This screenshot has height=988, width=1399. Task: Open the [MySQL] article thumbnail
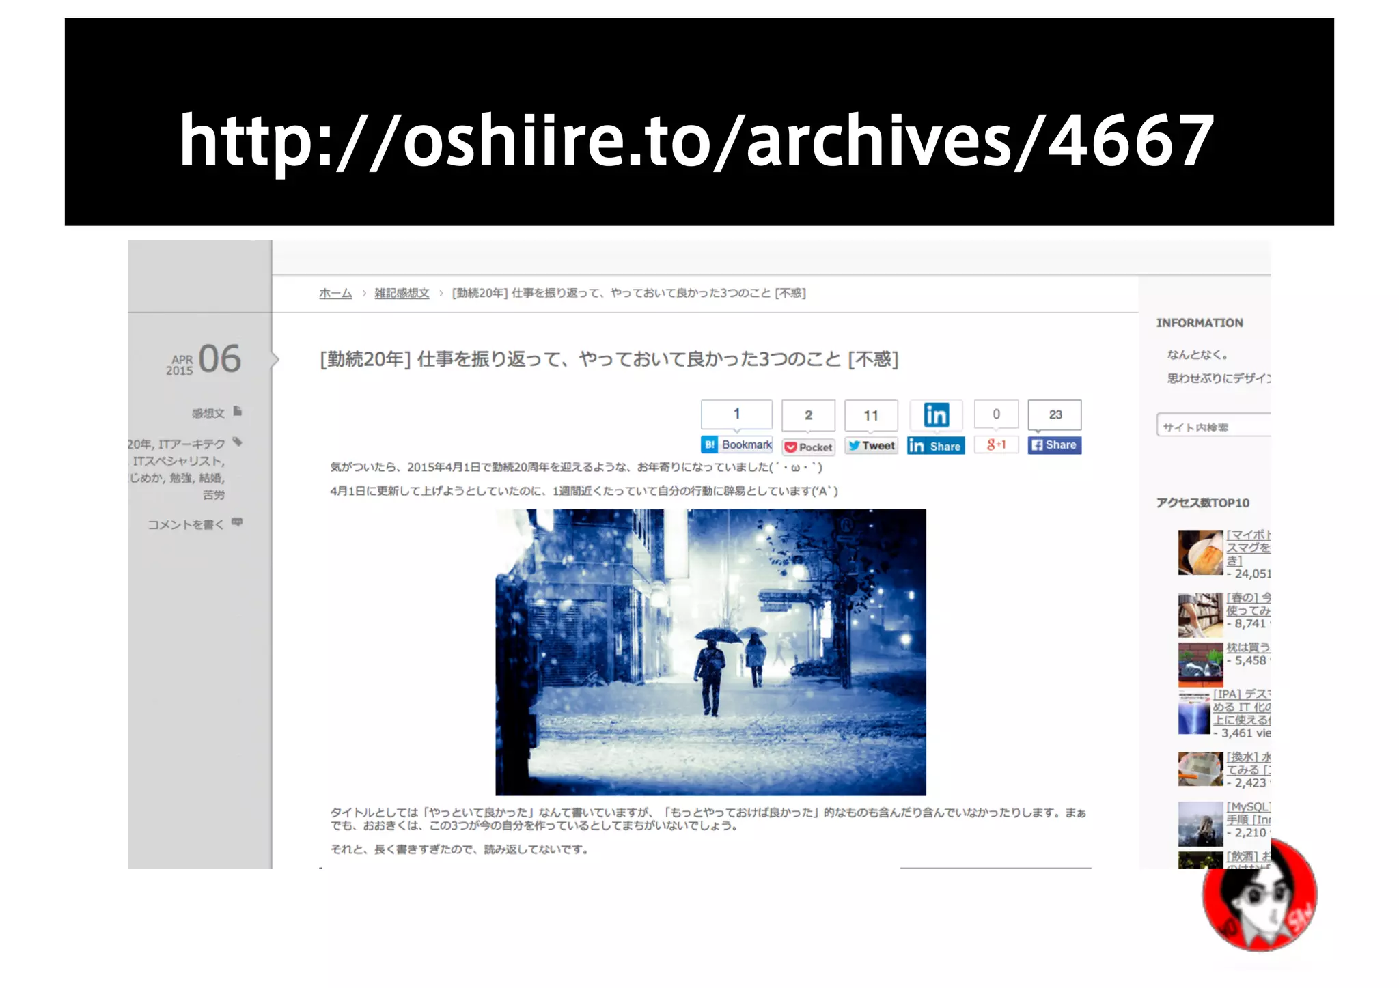(1200, 823)
